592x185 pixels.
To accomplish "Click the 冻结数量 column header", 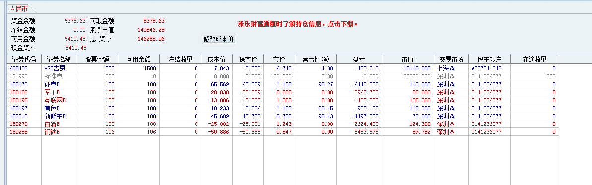I will (x=181, y=60).
